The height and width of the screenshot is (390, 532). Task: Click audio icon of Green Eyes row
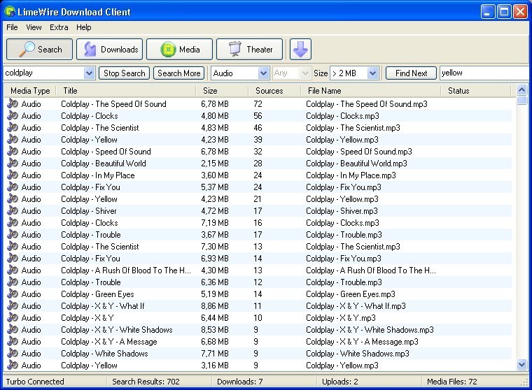click(13, 294)
